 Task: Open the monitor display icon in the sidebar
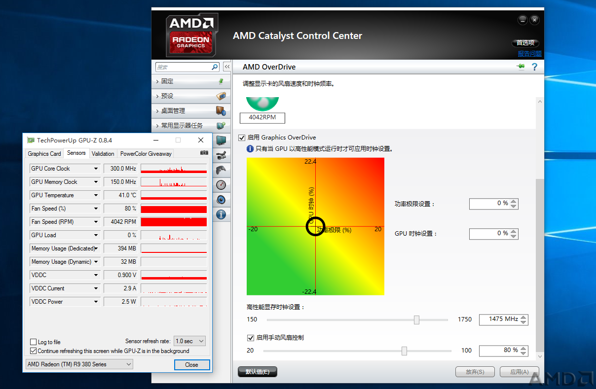click(x=221, y=141)
